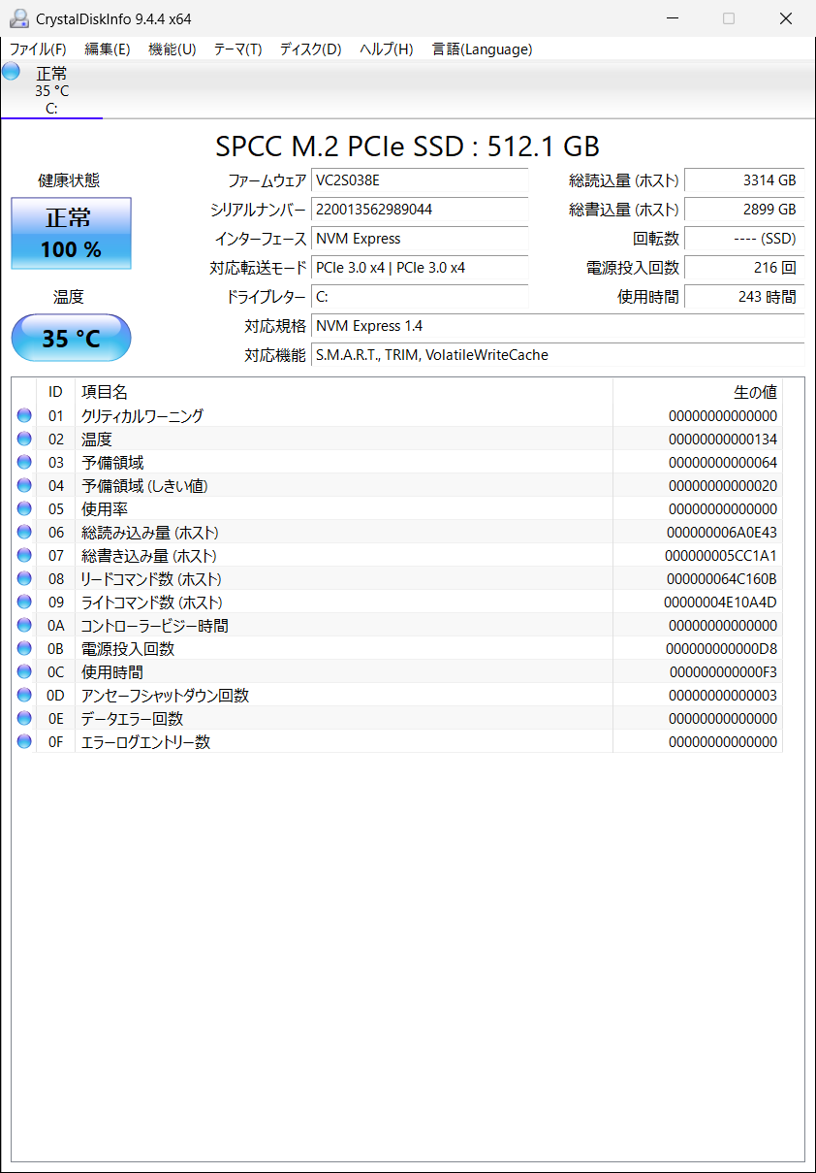This screenshot has height=1173, width=816.
Task: Click the power on hours value 243 時間
Action: [x=744, y=297]
